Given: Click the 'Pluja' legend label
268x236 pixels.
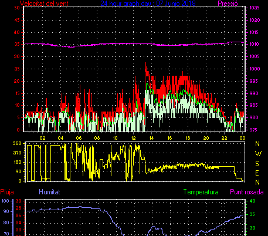Looking at the screenshot, I should 7,192.
